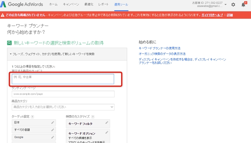The width and height of the screenshot is (251, 143).
Task: Open the ガイド付きヘルプ link
Action: point(212,15)
